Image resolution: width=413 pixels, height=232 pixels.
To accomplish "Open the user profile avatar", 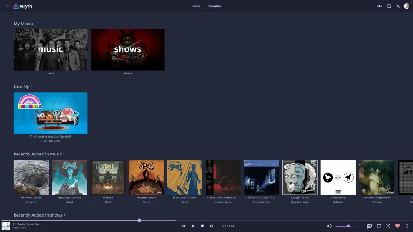I will (x=407, y=6).
